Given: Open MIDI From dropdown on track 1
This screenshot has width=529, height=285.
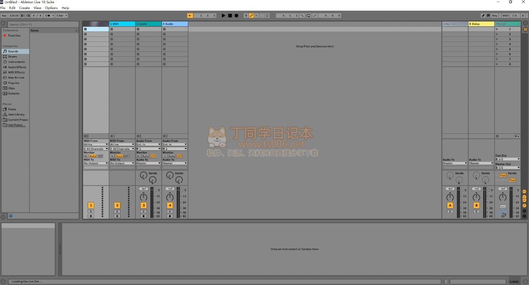Looking at the screenshot, I should [96, 145].
